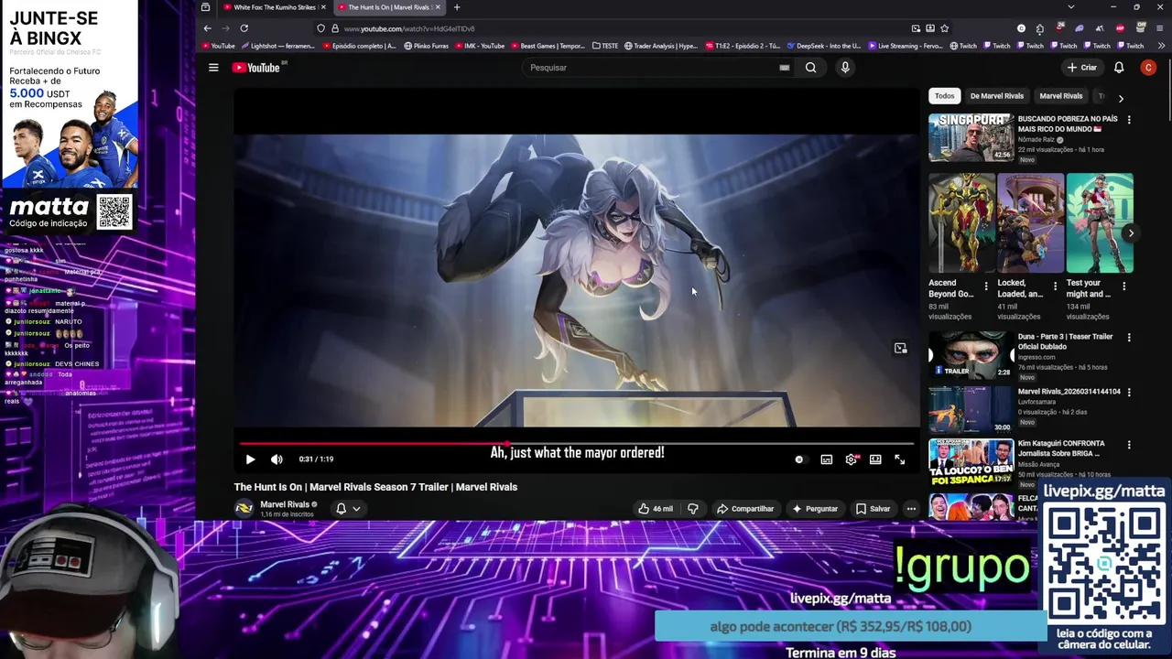Open more actions ellipsis under video
Screen dimensions: 1172x659
(911, 509)
